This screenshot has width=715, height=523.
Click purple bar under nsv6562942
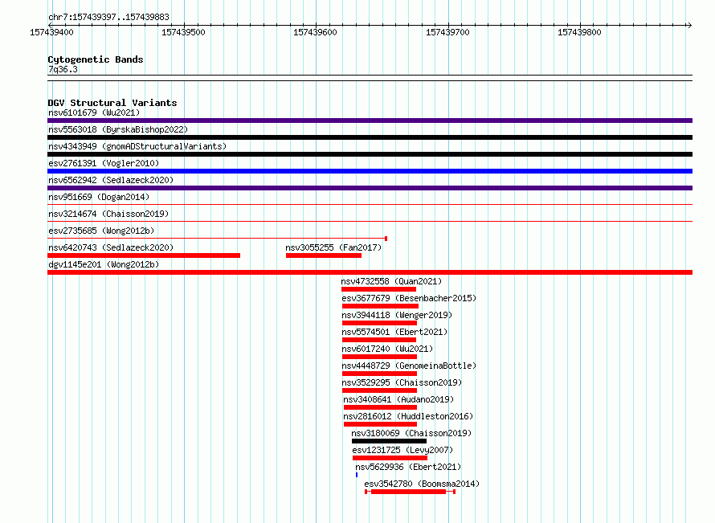[370, 188]
